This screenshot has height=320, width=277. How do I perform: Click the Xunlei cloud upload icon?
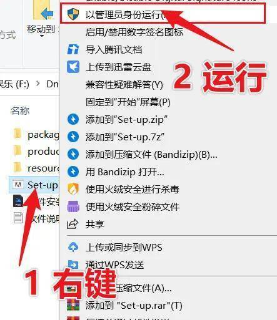pos(73,67)
